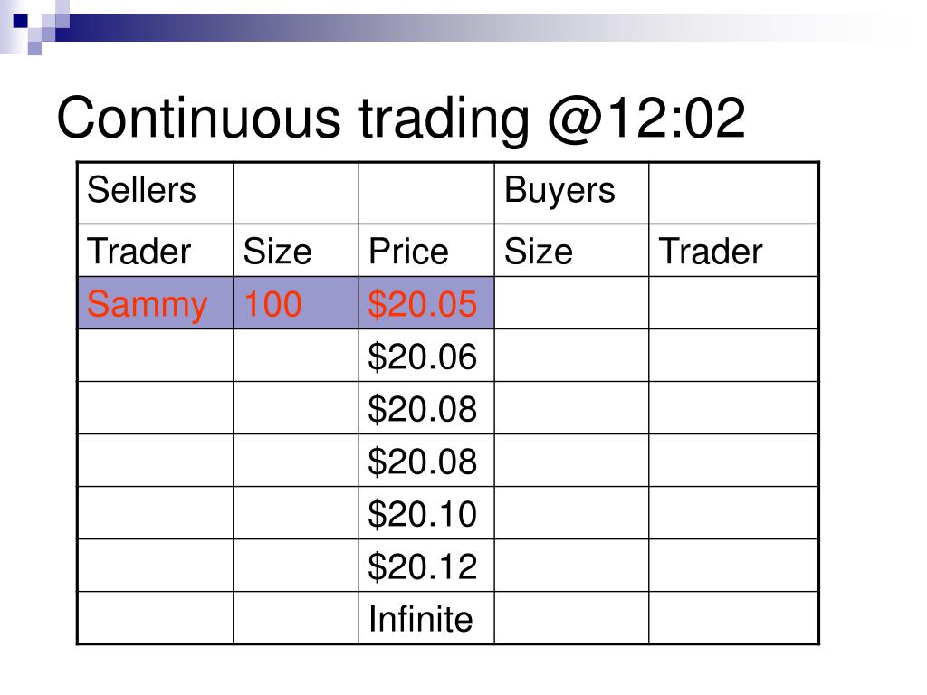This screenshot has height=695, width=927.
Task: Click empty buyer size cell beside $20.05
Action: click(x=572, y=302)
